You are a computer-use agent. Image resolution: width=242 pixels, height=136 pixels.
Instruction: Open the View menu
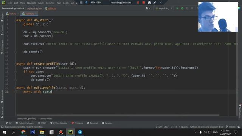pos(23,3)
